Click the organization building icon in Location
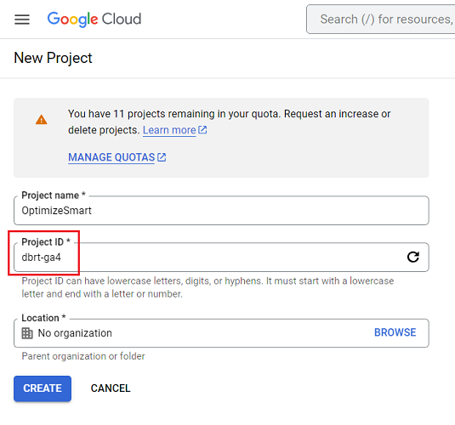The image size is (455, 425). tap(27, 333)
